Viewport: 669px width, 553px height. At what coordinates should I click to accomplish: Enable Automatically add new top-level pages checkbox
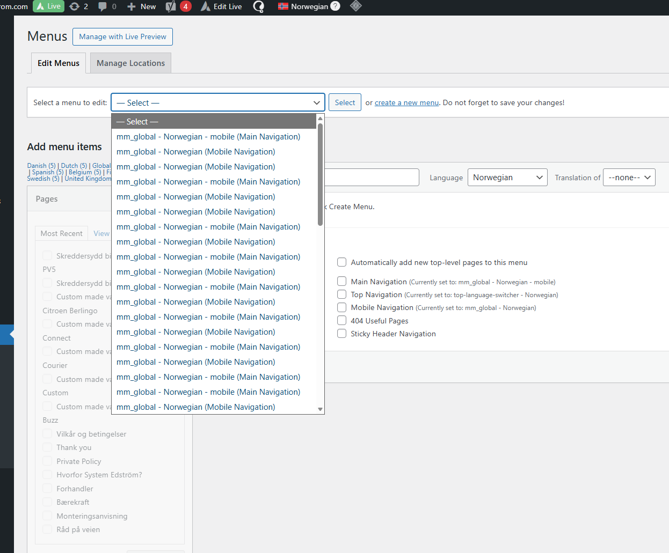[341, 262]
